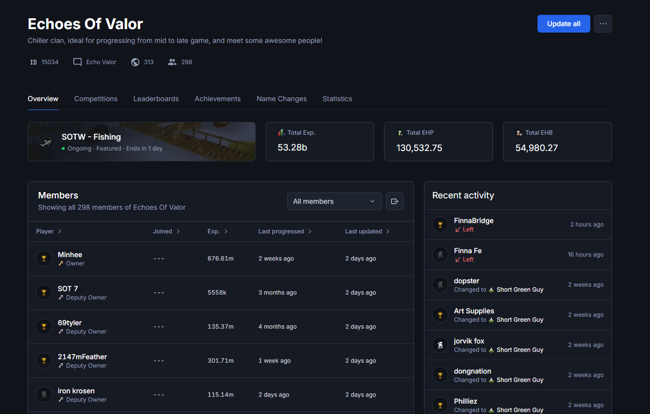Click the Update all button
Screen dimensions: 650x414
point(564,24)
